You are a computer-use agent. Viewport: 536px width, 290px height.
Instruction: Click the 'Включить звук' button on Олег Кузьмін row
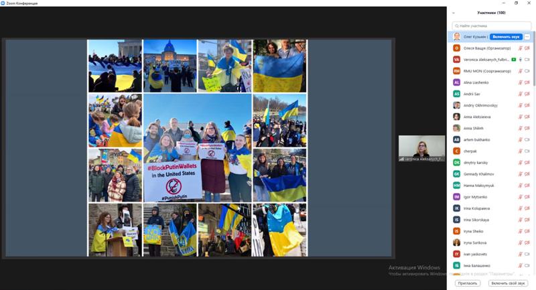coord(506,37)
